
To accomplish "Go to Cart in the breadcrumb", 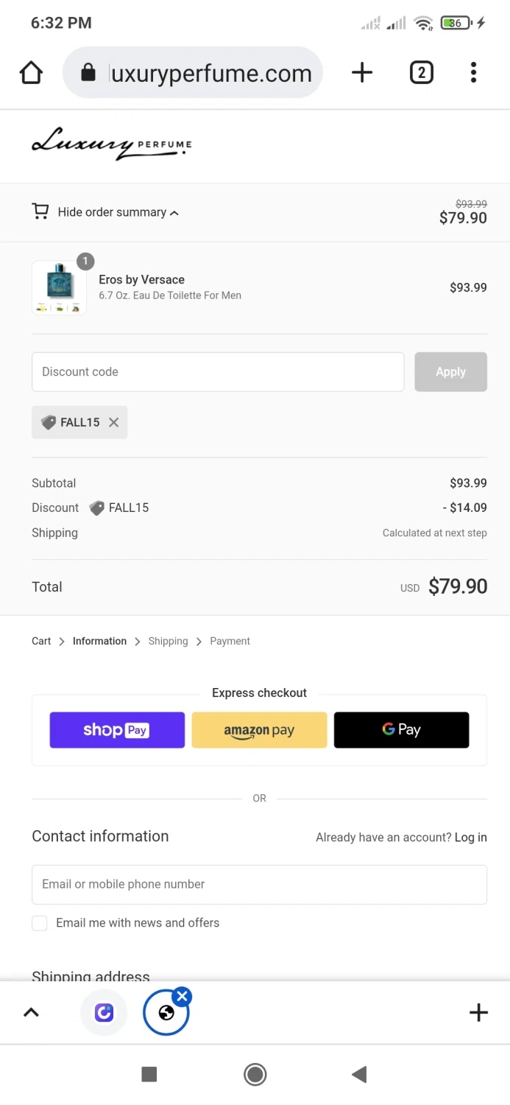I will click(41, 641).
